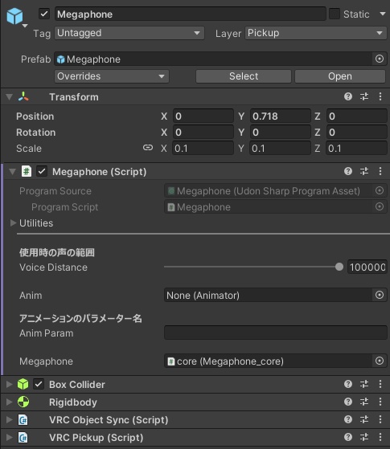Image resolution: width=390 pixels, height=449 pixels.
Task: Click the core (Megaphone_core) reference field
Action: (x=268, y=361)
